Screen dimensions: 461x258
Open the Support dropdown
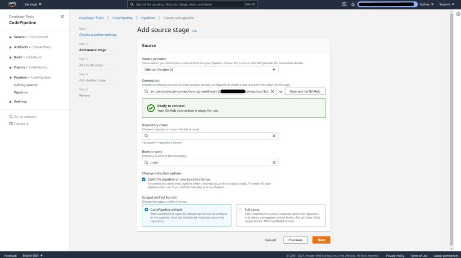(447, 4)
